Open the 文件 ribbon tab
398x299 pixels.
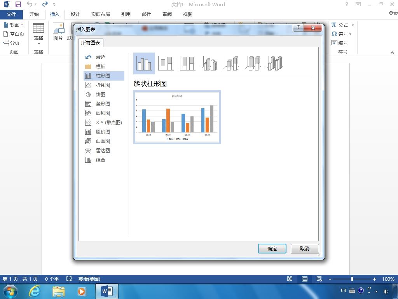pos(11,14)
